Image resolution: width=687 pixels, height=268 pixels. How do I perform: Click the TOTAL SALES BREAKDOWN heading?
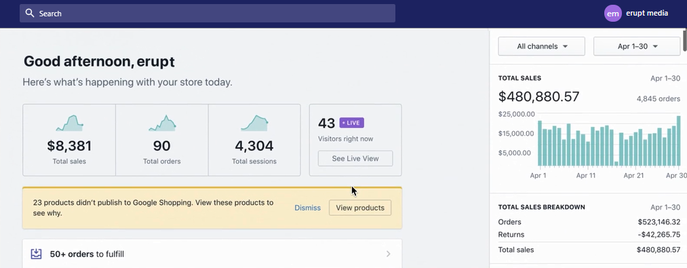point(542,207)
